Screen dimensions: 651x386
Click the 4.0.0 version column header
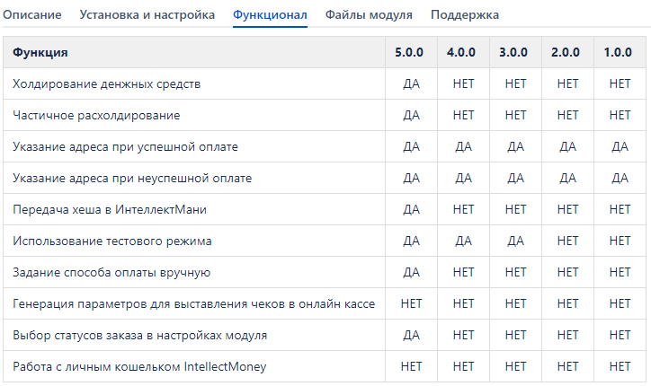(464, 53)
